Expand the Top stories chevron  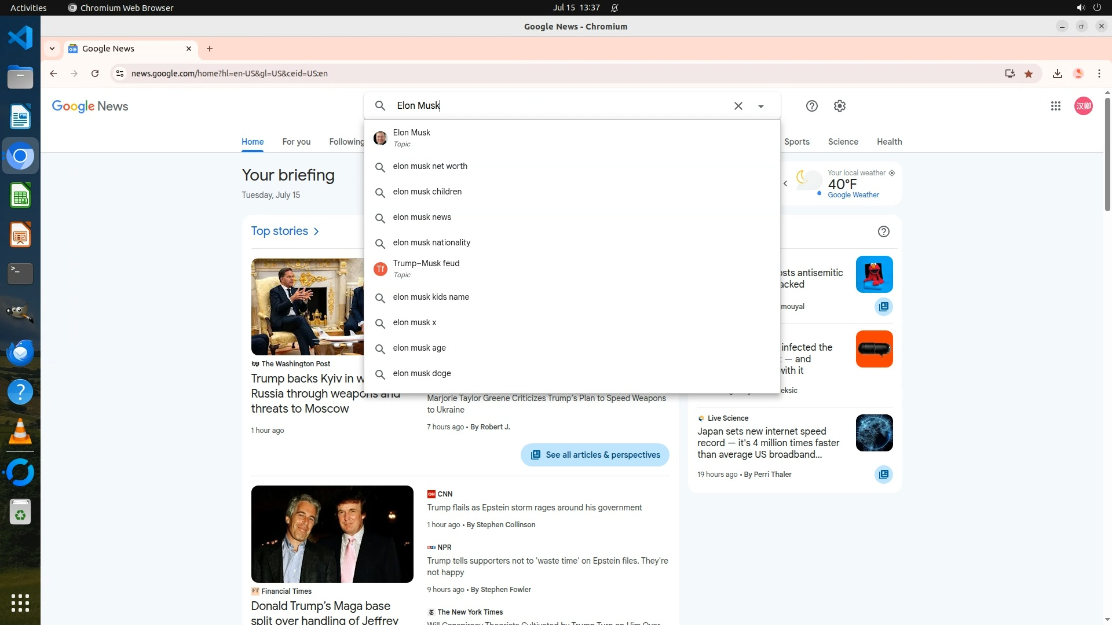click(316, 231)
